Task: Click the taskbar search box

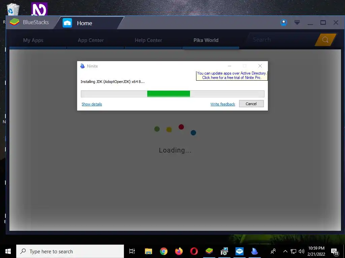Action: tap(70, 251)
